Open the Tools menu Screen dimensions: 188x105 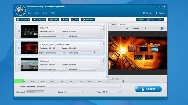pyautogui.click(x=45, y=13)
